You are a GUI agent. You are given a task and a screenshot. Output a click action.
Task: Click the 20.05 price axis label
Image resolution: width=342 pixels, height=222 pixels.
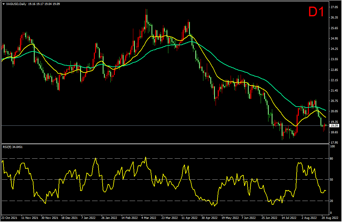334,111
